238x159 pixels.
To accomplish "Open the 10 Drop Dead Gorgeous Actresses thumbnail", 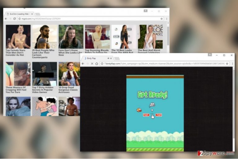I will (69, 74).
